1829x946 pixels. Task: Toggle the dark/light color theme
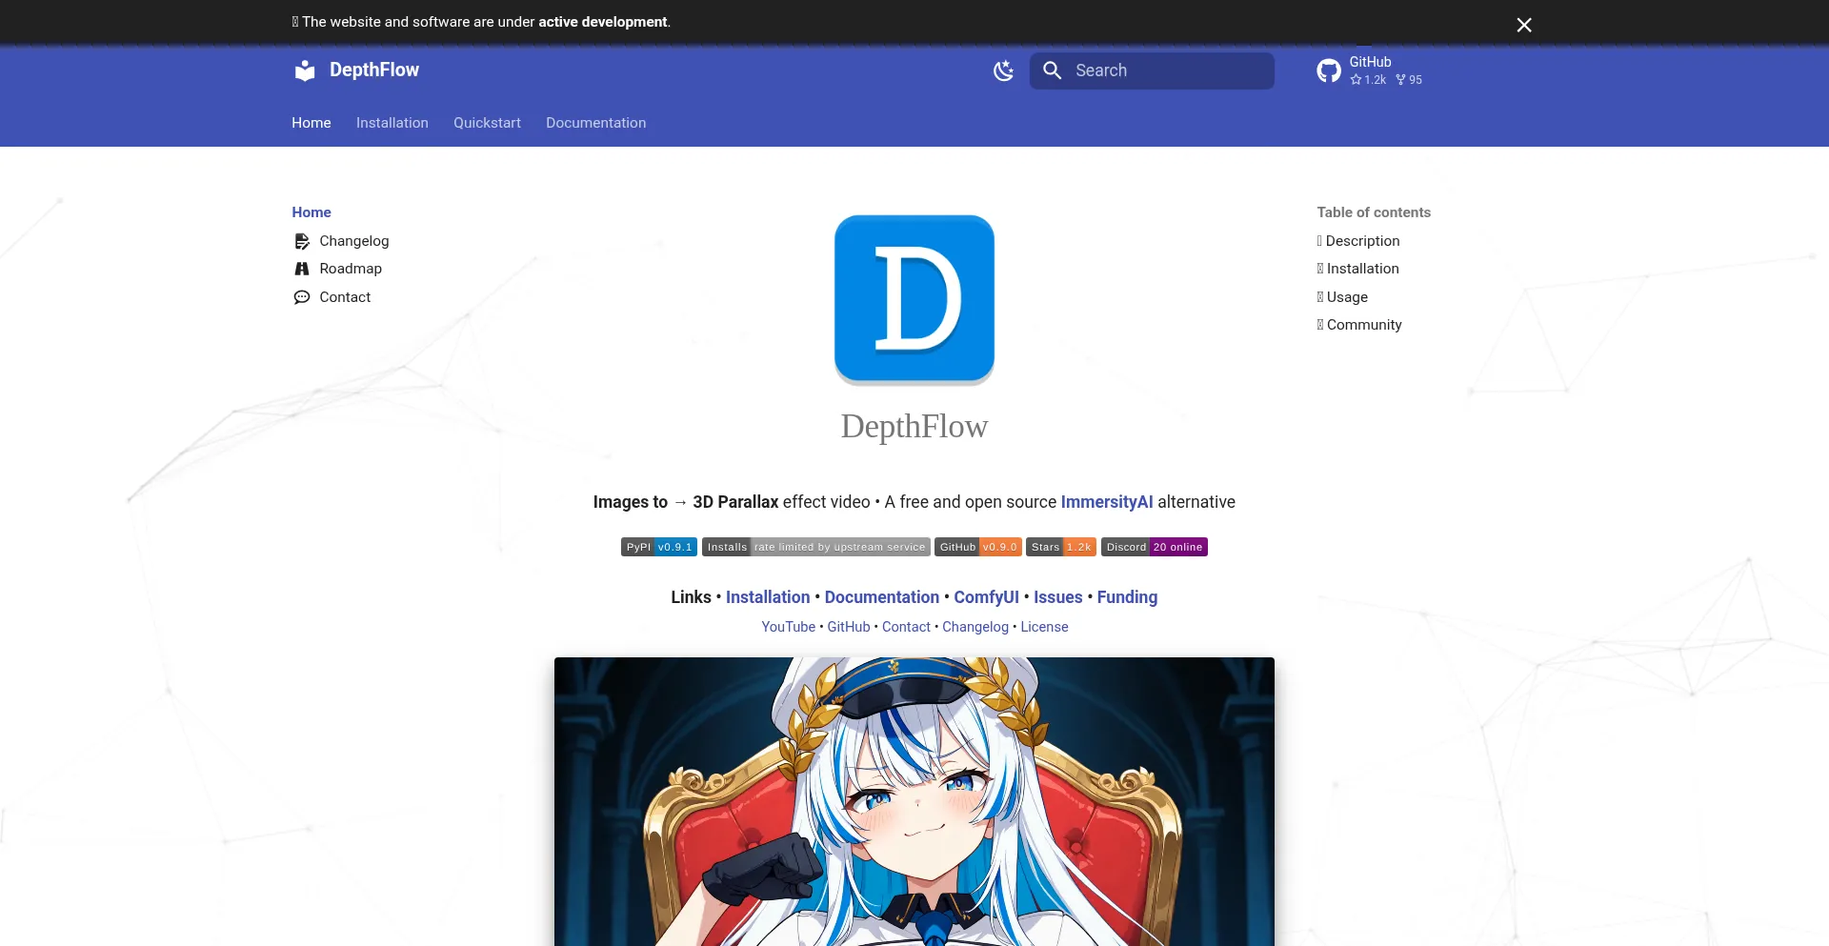(1003, 70)
